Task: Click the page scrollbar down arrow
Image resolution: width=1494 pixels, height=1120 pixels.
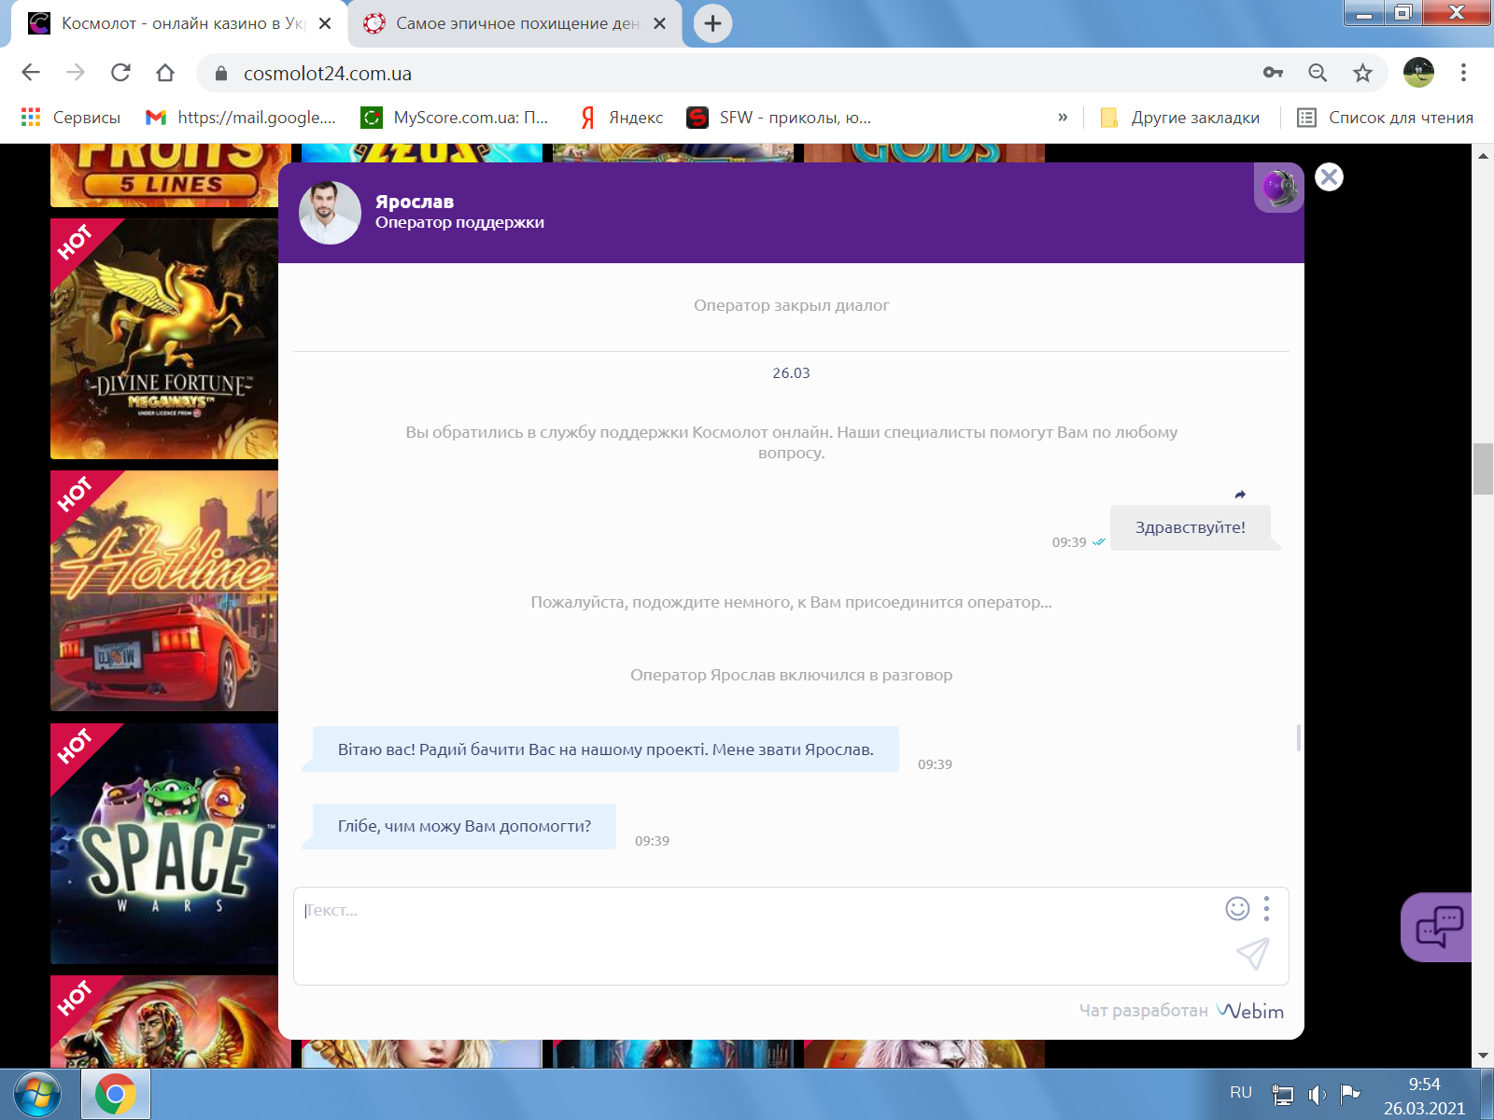Action: click(x=1483, y=1056)
